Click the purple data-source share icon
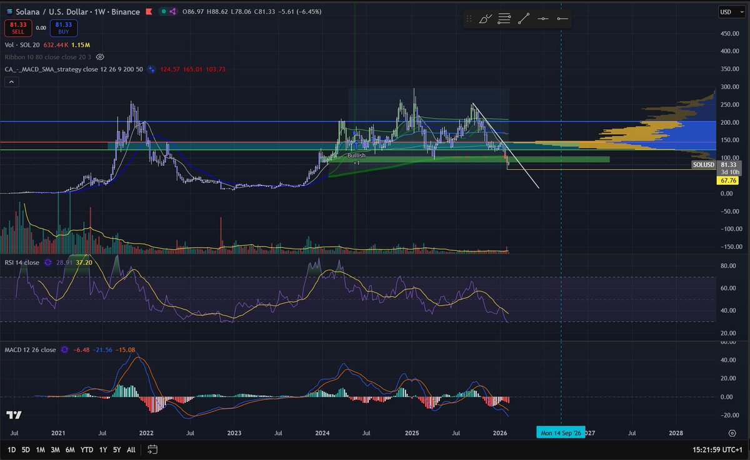This screenshot has height=460, width=750. [173, 11]
